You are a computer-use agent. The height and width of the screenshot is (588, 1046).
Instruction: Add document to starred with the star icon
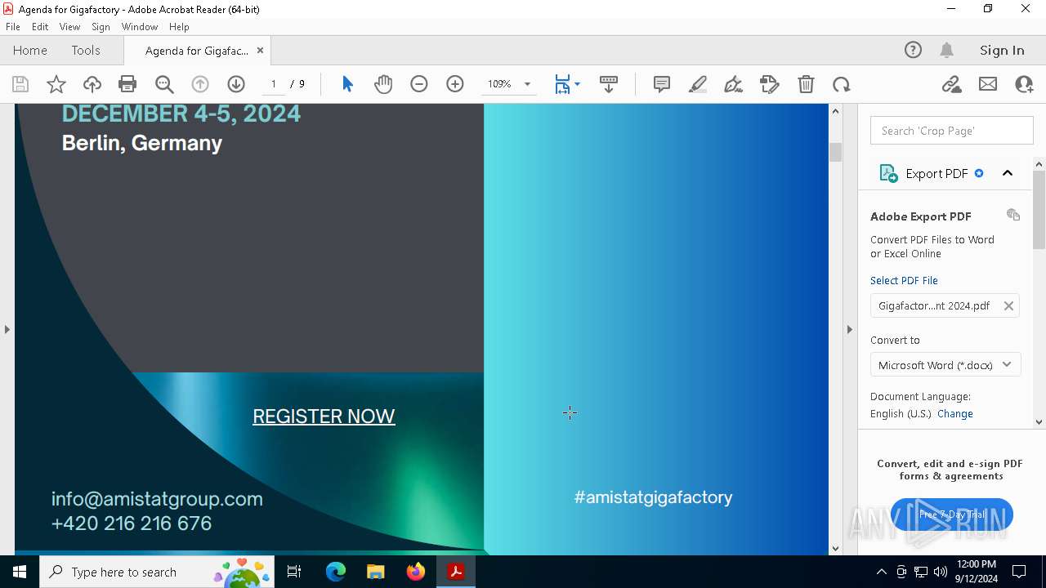pos(56,84)
